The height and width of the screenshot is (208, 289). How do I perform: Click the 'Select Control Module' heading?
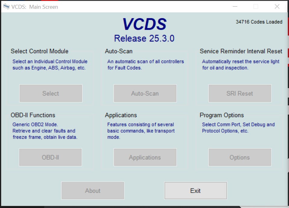[x=39, y=51]
